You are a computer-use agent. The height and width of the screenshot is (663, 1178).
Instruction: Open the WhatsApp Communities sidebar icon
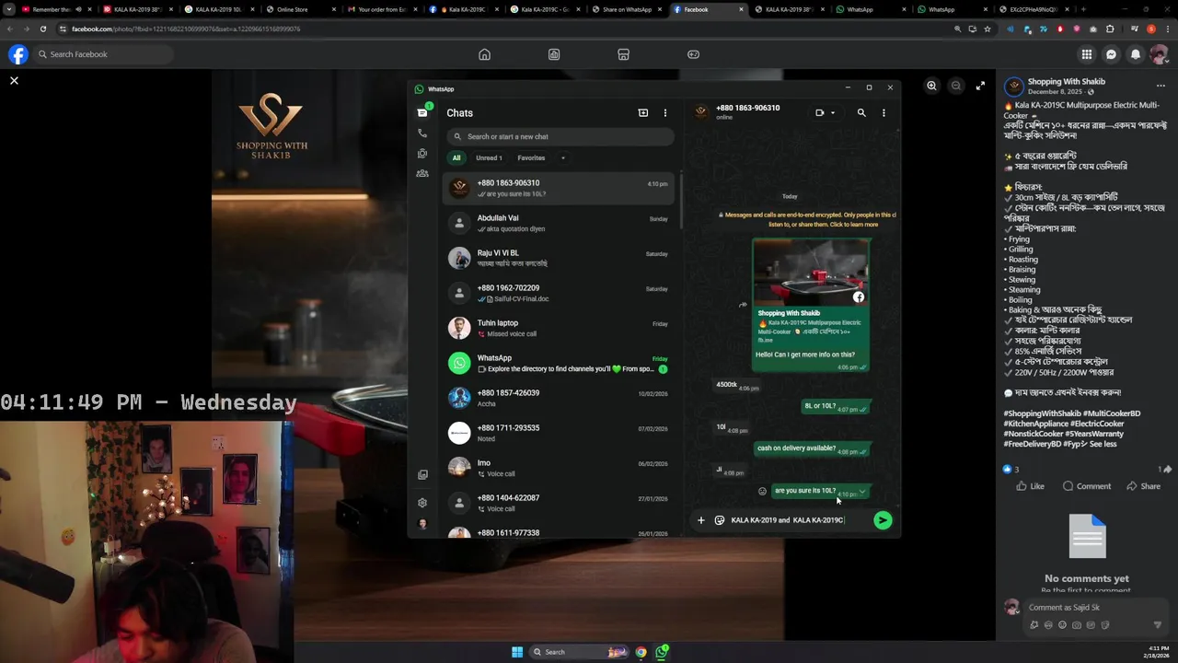pos(422,173)
